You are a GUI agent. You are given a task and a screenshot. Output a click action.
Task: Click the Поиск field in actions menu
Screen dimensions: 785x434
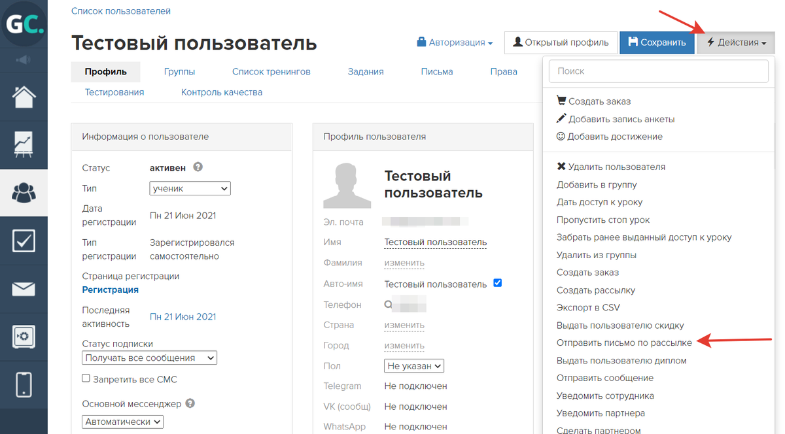(659, 71)
